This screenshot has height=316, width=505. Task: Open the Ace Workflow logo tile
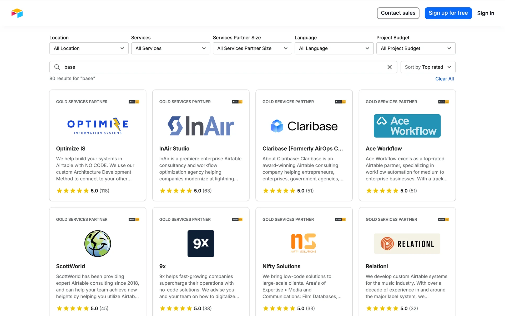pos(407,126)
